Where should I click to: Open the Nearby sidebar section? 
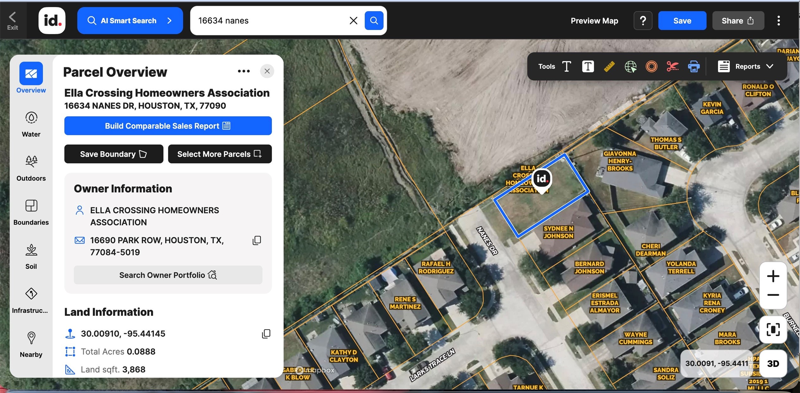31,345
